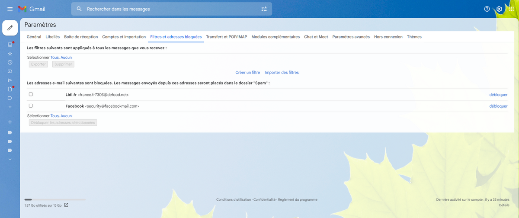Open the Comptes et importation tab
This screenshot has height=218, width=519.
[x=124, y=37]
